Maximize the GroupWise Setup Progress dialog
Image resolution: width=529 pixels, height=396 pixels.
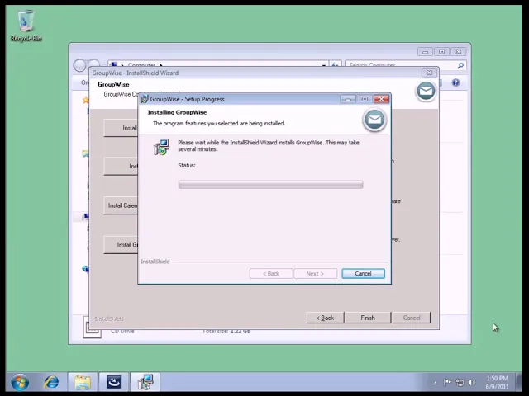click(x=365, y=99)
